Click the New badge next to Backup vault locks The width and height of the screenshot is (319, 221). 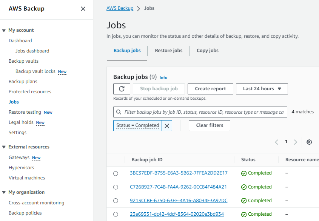(62, 72)
